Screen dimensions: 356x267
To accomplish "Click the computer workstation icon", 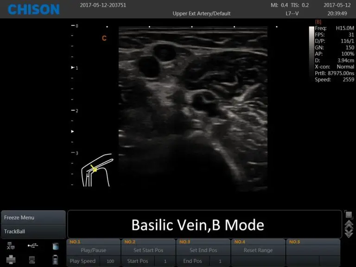I will [33, 259].
